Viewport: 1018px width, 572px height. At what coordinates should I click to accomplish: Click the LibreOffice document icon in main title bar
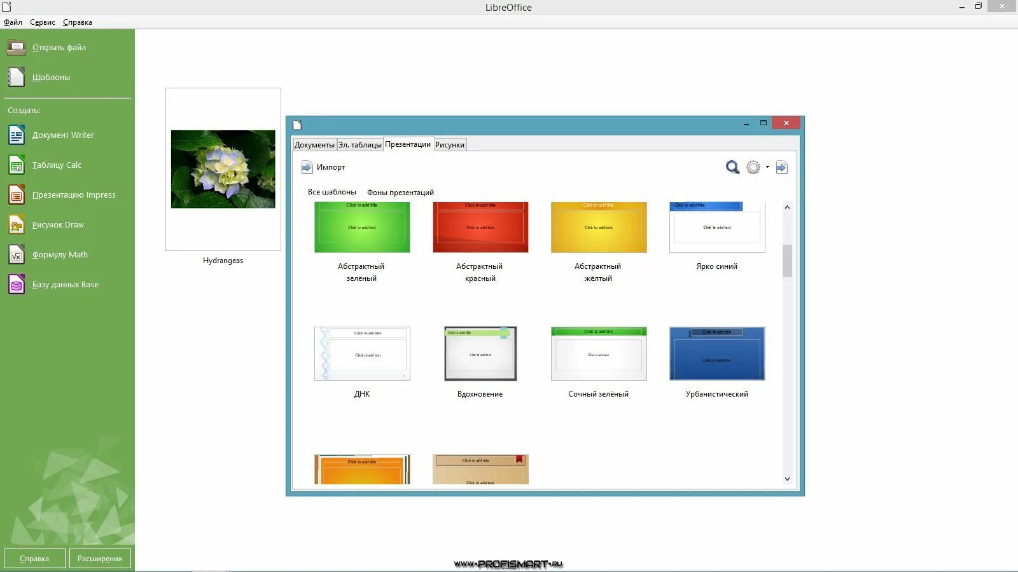[7, 6]
